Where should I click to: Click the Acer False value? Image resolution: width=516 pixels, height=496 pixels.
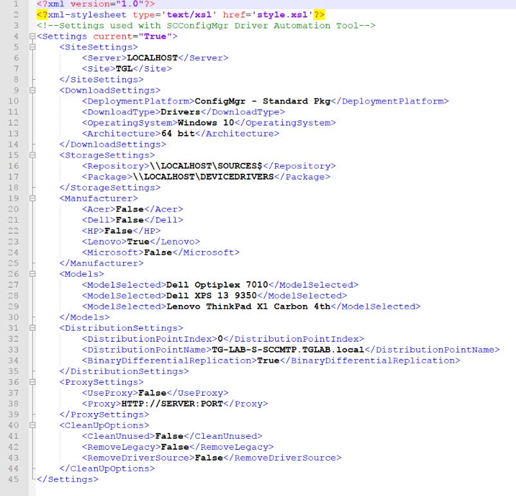pos(130,209)
